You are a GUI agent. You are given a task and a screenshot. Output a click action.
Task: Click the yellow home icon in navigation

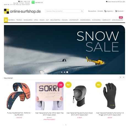pos(6,20)
